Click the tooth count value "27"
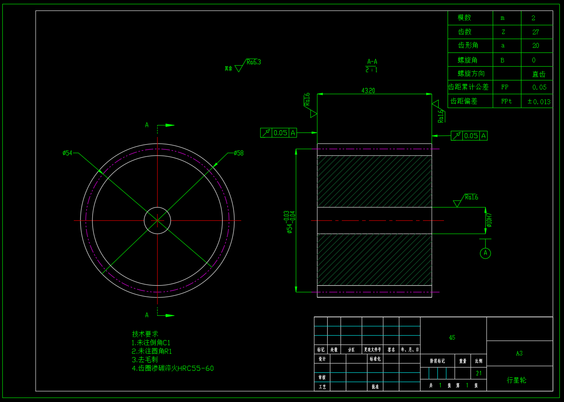This screenshot has width=564, height=402. [x=536, y=32]
